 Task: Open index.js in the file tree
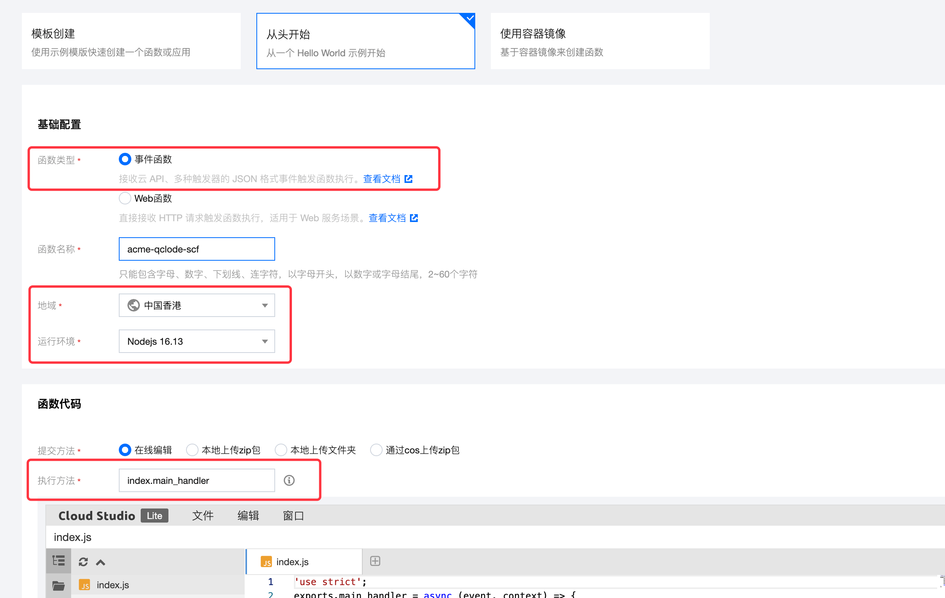tap(113, 585)
